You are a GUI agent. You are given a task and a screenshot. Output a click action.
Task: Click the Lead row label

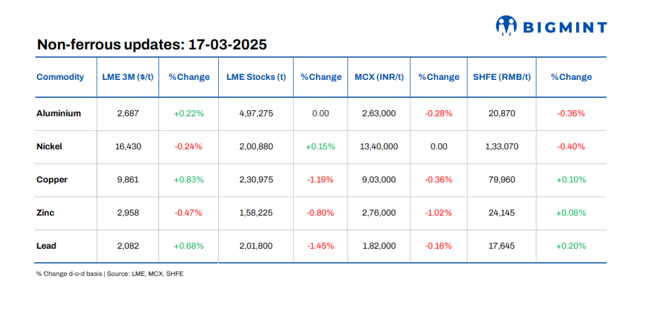tap(46, 246)
